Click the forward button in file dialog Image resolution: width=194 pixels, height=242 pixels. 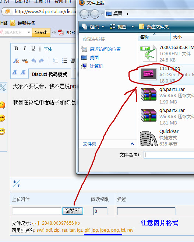tap(95, 14)
